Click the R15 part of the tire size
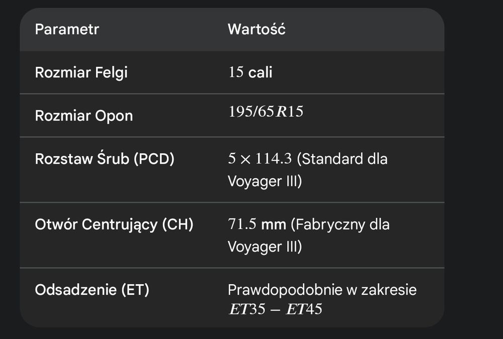 pyautogui.click(x=292, y=111)
